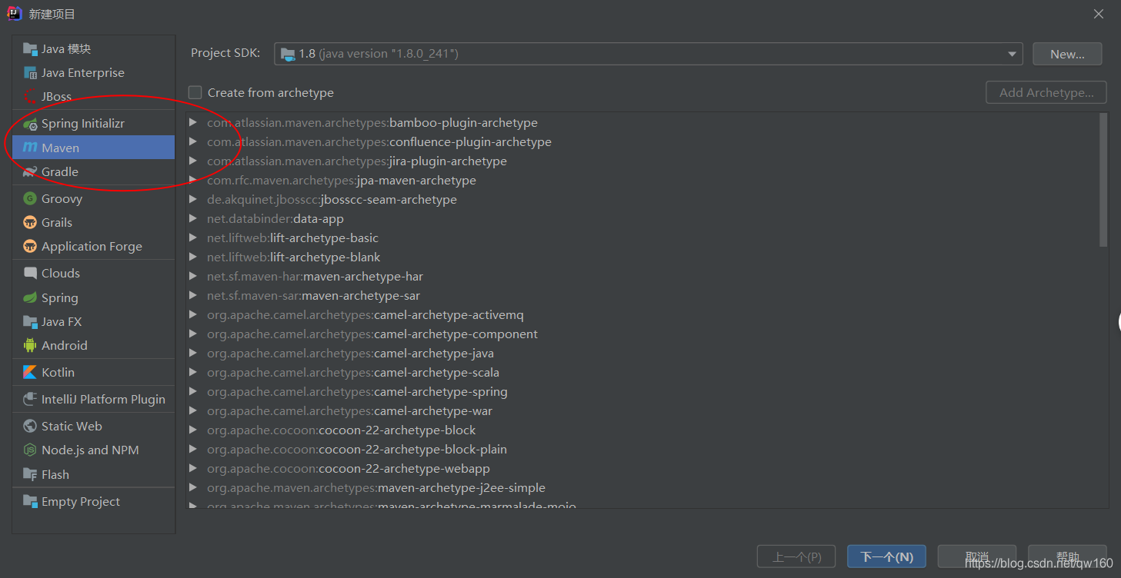Select the Android robot icon
The image size is (1121, 578).
coord(30,346)
